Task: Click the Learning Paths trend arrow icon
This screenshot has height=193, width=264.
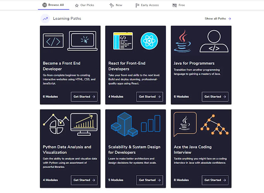Action: (x=45, y=19)
